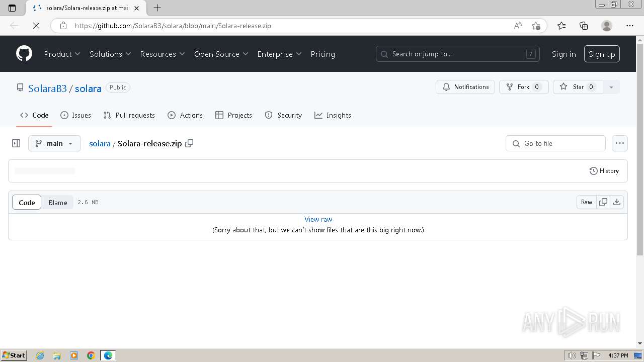Open the media player taskbar icon
Screen dimensions: 644x362
click(74, 355)
